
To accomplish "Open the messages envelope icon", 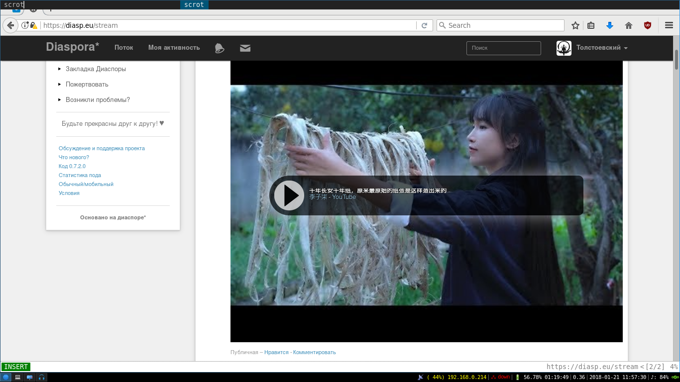I will (x=245, y=48).
